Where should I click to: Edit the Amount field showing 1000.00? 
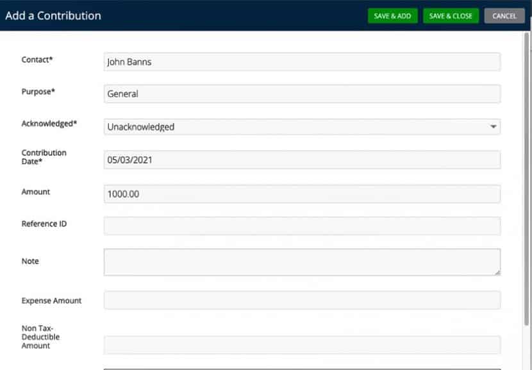tap(301, 194)
